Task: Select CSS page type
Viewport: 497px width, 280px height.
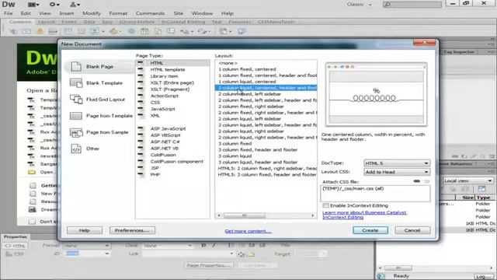Action: [x=155, y=103]
